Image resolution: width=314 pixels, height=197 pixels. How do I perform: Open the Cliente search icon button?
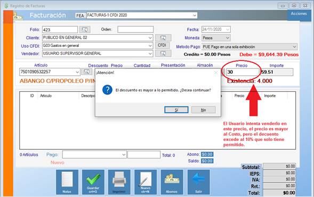(x=163, y=38)
